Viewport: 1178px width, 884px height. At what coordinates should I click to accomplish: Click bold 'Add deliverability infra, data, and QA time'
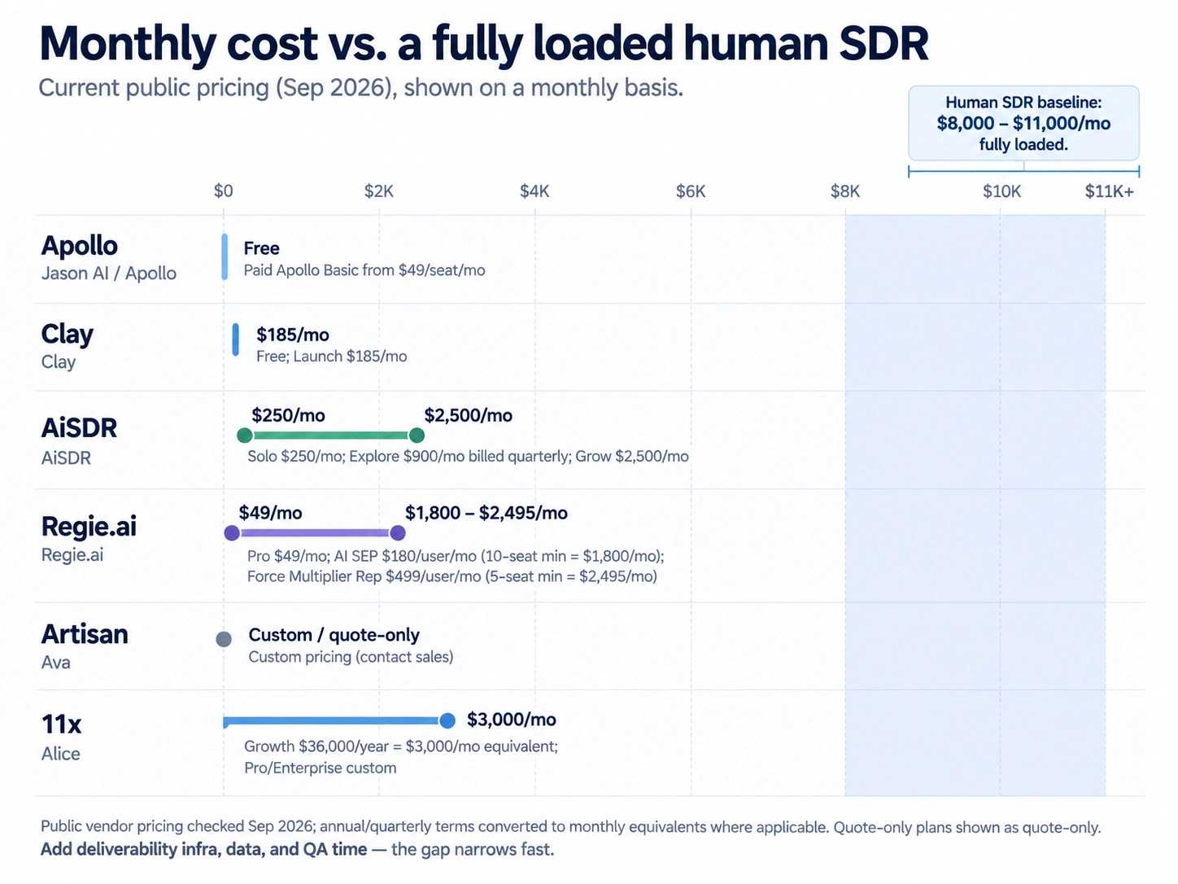pyautogui.click(x=203, y=849)
